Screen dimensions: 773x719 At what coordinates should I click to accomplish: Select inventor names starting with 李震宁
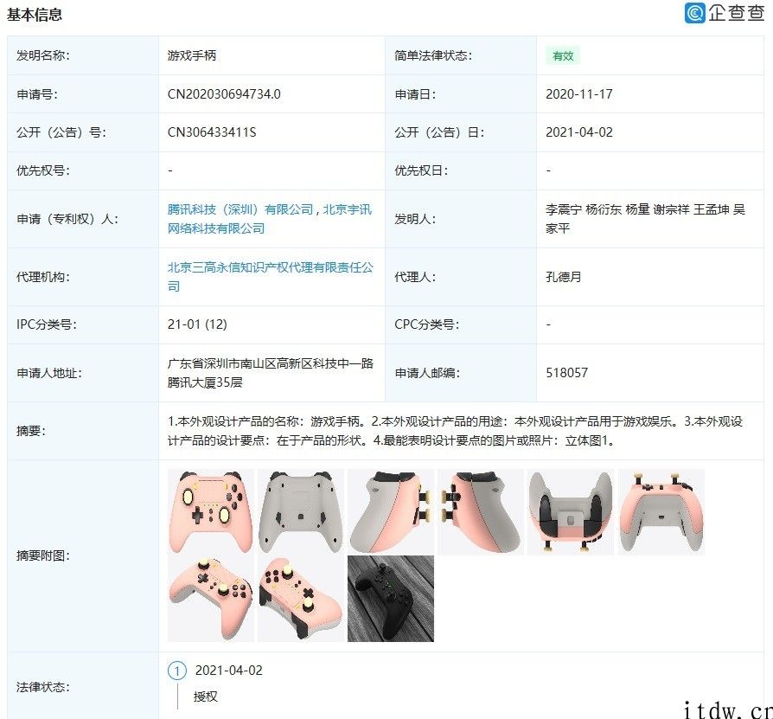click(645, 219)
